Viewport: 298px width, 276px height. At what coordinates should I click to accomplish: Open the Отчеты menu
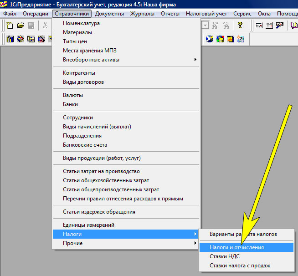point(170,14)
